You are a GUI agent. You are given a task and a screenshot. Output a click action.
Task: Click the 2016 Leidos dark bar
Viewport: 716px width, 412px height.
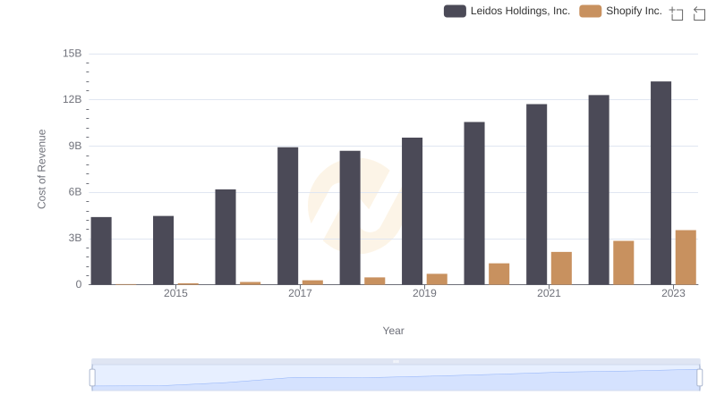(226, 237)
